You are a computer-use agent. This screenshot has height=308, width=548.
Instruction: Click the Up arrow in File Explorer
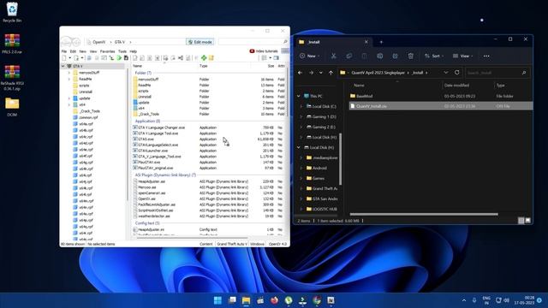point(331,73)
